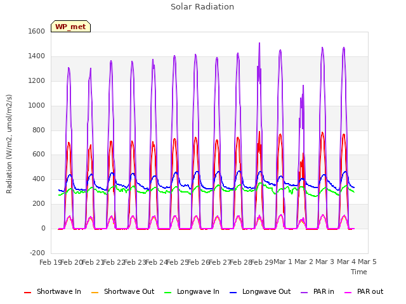406x304 pixels.
Task: Click the Radiation y-axis title
Action: click(9, 144)
